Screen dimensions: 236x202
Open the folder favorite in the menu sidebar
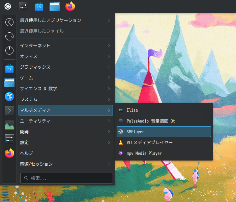[9, 82]
